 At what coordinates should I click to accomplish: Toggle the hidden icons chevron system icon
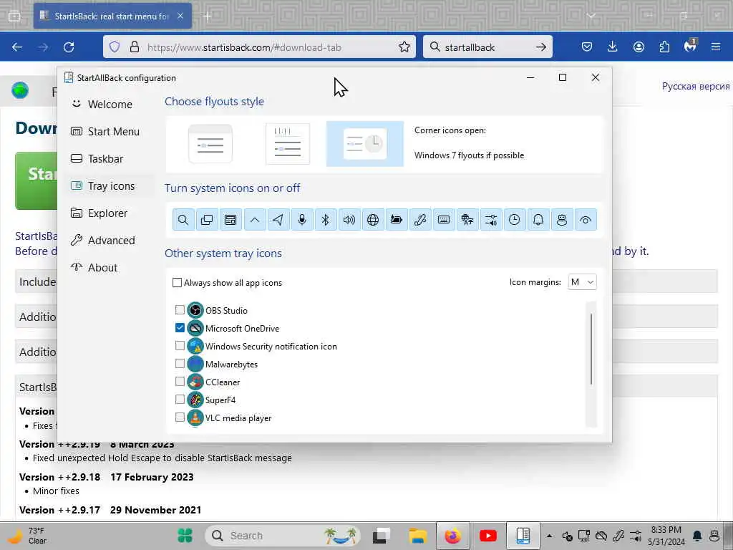254,220
